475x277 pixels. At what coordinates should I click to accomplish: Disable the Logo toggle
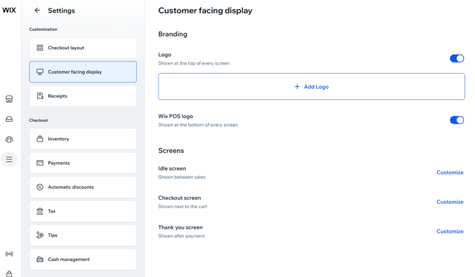(x=457, y=59)
